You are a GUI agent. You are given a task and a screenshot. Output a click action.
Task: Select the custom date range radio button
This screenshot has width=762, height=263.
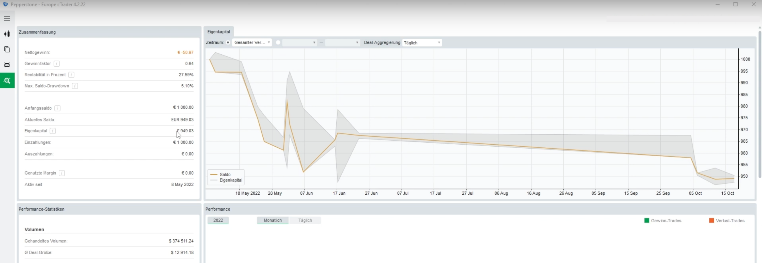point(278,43)
